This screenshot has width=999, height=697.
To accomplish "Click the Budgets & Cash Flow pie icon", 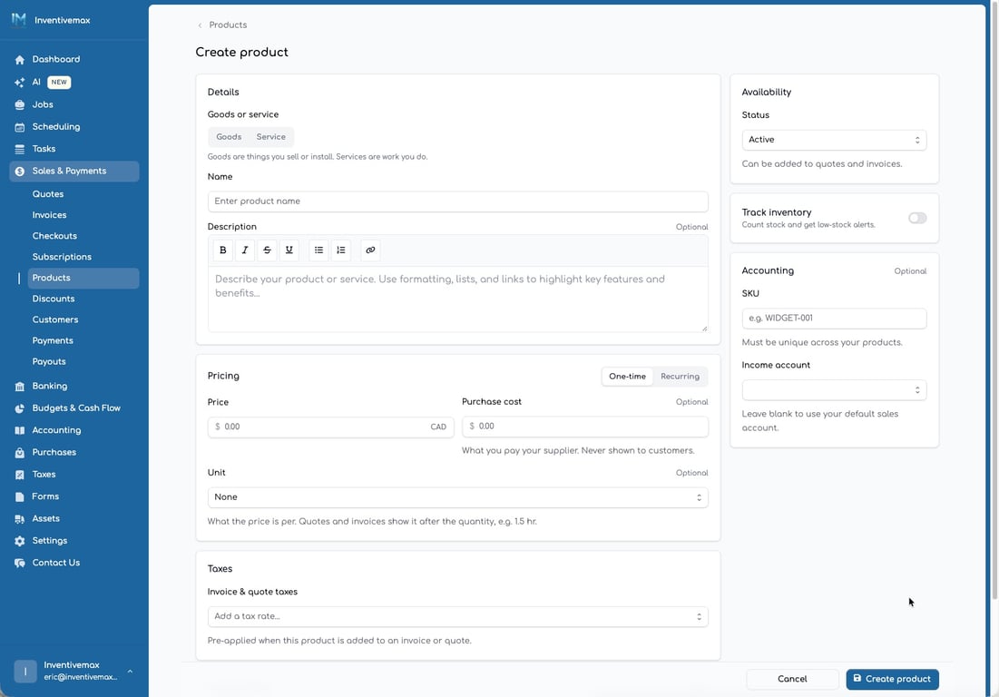I will pos(20,408).
